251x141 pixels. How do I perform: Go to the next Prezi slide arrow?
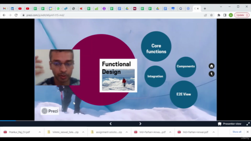coord(140,124)
